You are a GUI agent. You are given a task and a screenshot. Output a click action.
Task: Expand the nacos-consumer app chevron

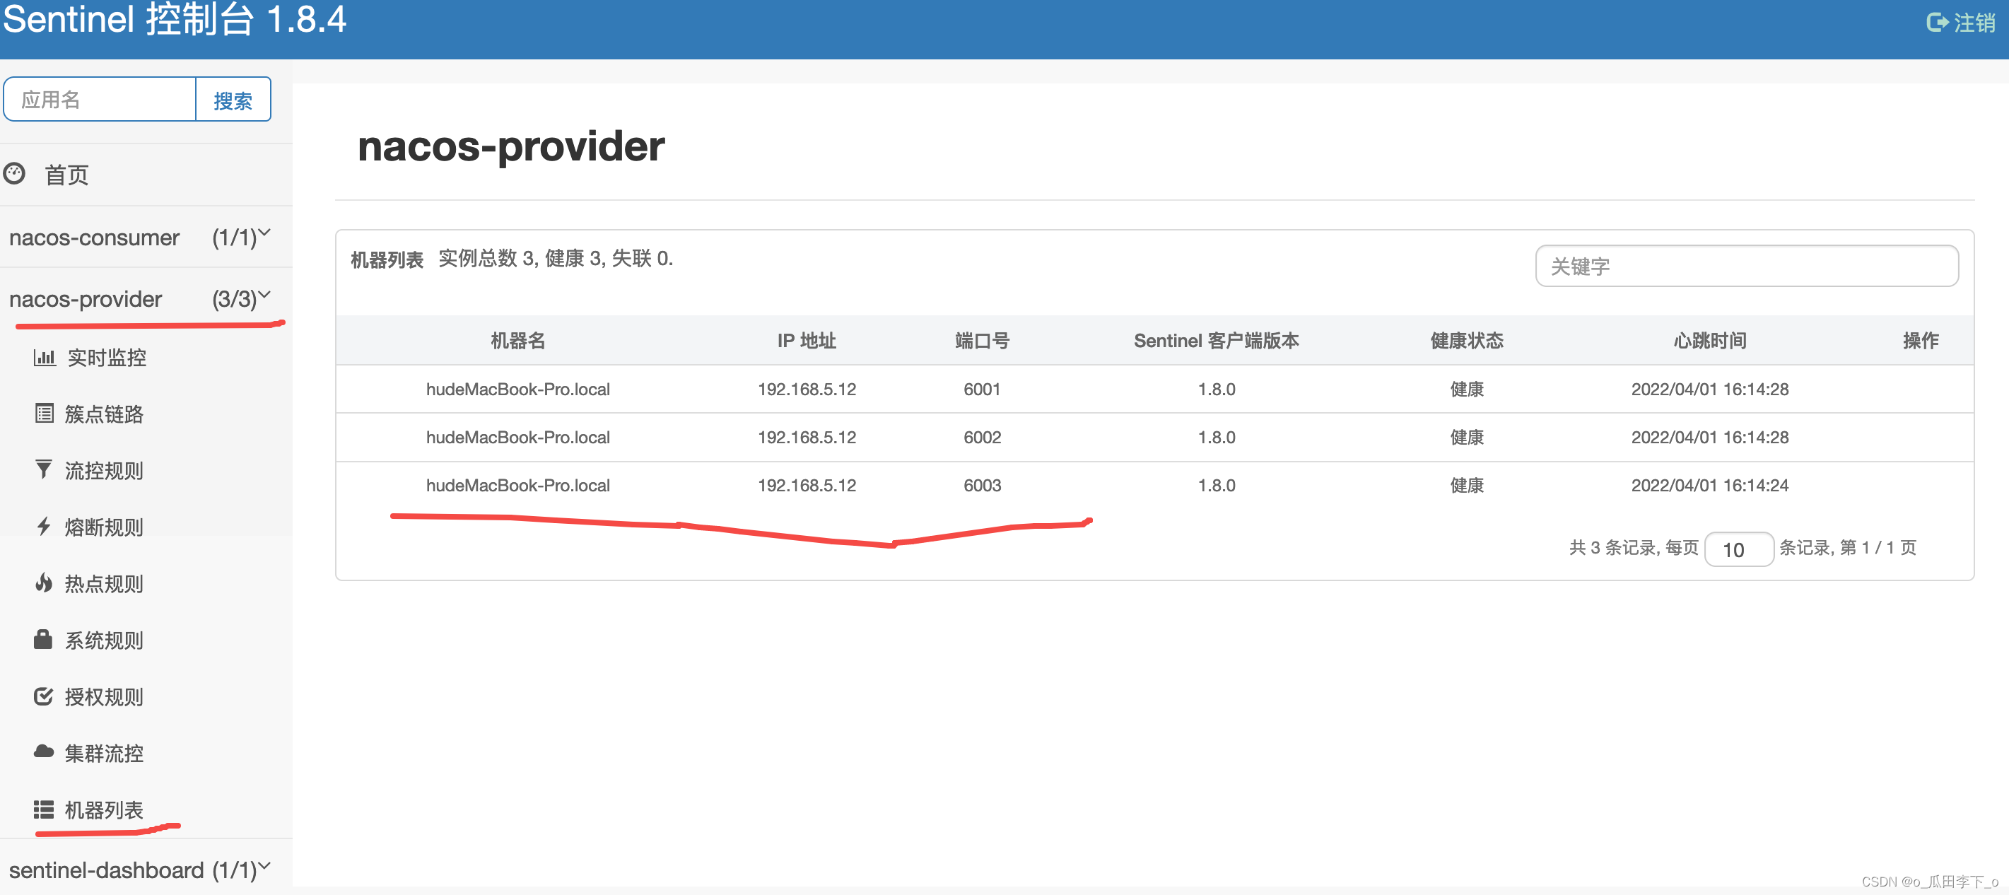click(x=264, y=233)
